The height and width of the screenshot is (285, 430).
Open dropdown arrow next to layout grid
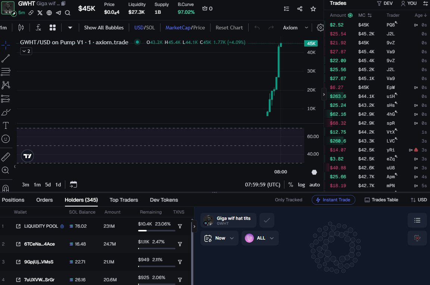[70, 28]
